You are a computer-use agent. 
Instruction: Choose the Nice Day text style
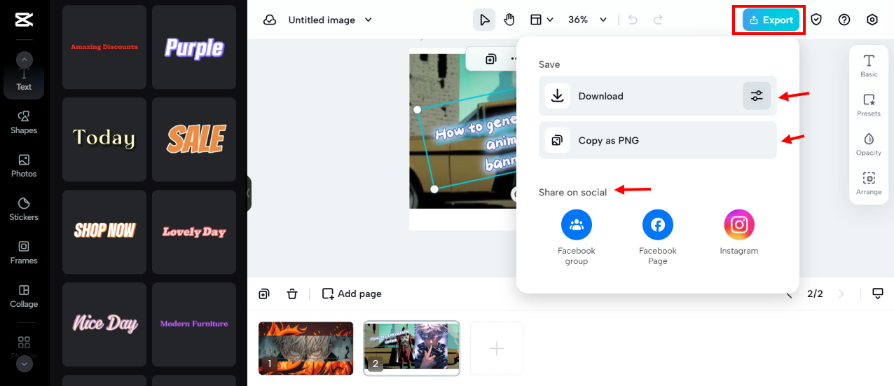click(x=104, y=324)
